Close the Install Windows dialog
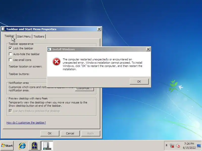This screenshot has height=151, width=202. point(148,49)
